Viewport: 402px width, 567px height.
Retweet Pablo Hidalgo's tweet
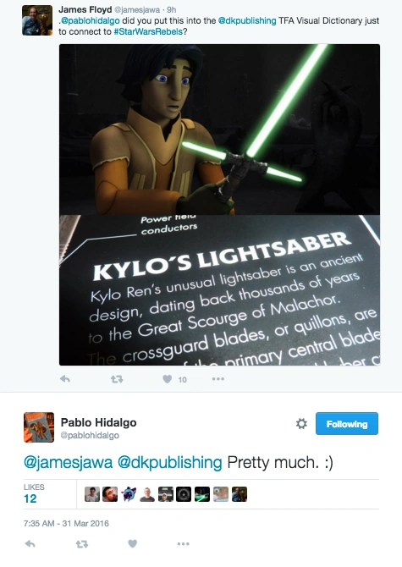pos(82,544)
